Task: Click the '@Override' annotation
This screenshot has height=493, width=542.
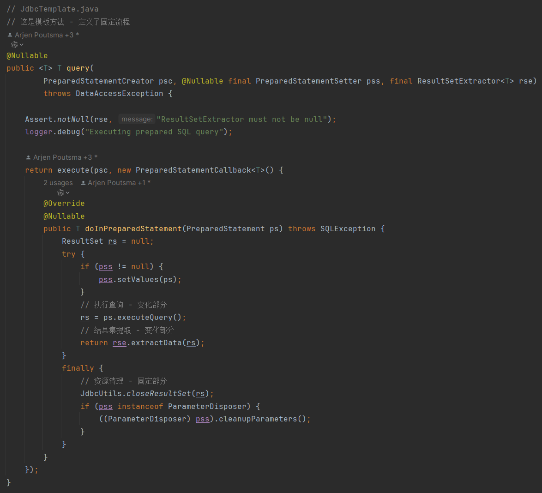Action: [64, 203]
